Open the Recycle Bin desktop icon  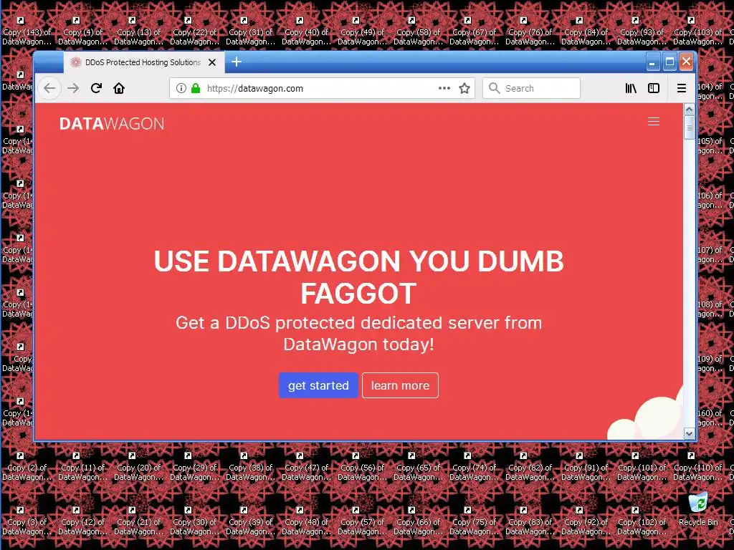tap(698, 509)
